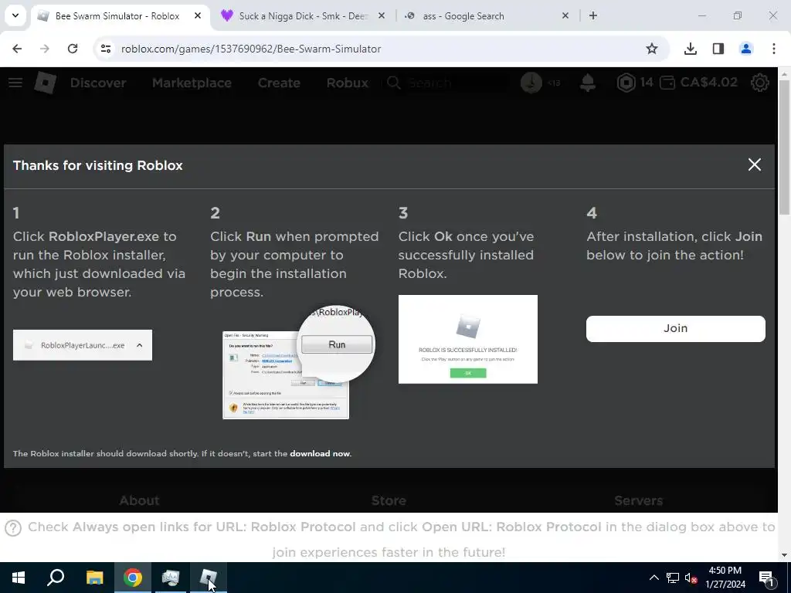Click the Roblox logo icon
The image size is (791, 593).
(x=45, y=83)
